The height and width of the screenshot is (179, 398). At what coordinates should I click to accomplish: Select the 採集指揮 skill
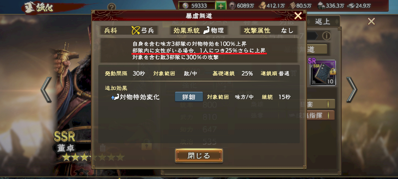(309, 115)
